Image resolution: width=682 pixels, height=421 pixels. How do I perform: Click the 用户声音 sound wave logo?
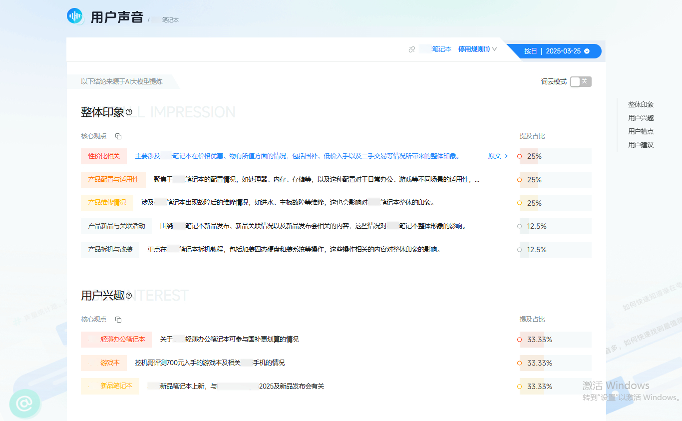point(75,16)
